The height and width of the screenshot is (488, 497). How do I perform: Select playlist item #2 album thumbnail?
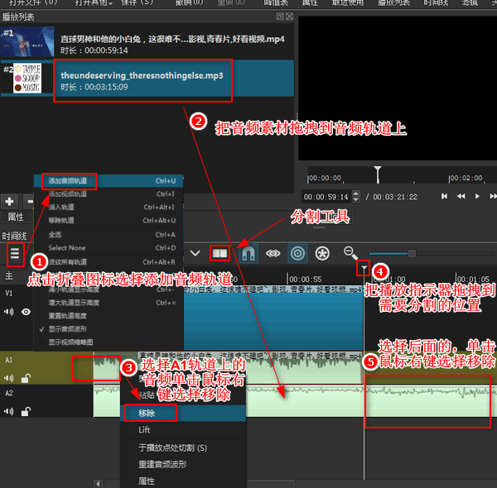27,79
